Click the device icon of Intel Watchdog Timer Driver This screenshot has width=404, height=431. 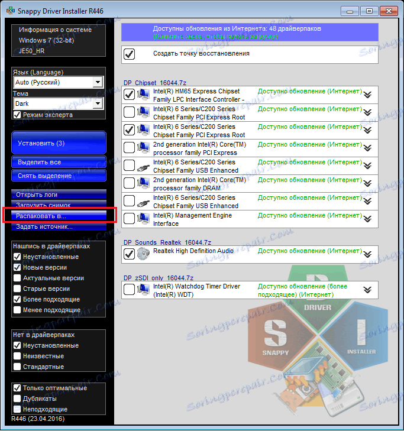[143, 290]
